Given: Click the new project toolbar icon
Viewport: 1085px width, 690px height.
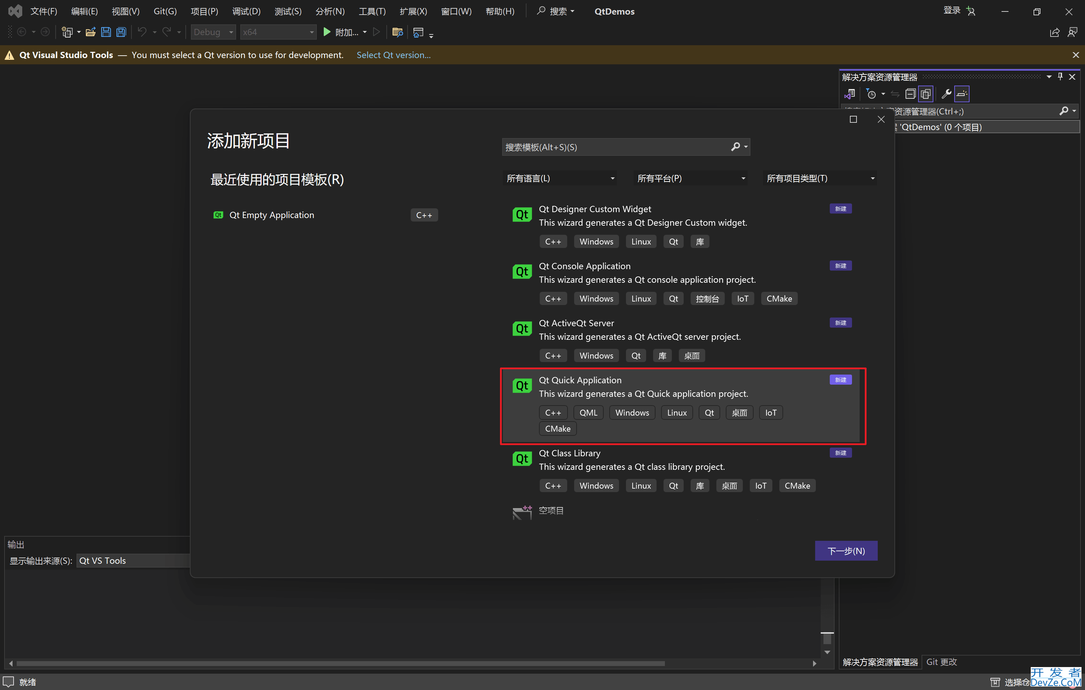Looking at the screenshot, I should click(67, 32).
